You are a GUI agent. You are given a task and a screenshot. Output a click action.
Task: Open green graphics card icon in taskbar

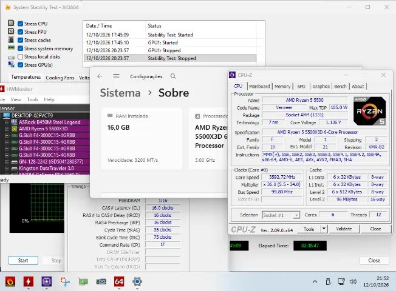pos(83,281)
